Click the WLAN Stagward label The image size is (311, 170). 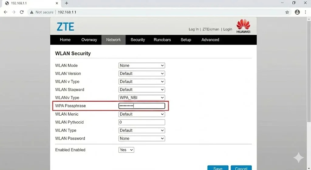click(70, 90)
